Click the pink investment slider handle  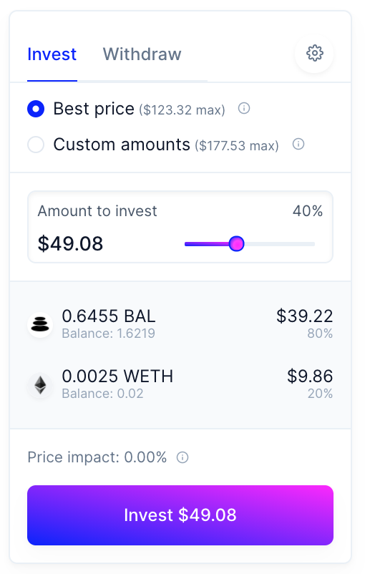[x=236, y=244]
